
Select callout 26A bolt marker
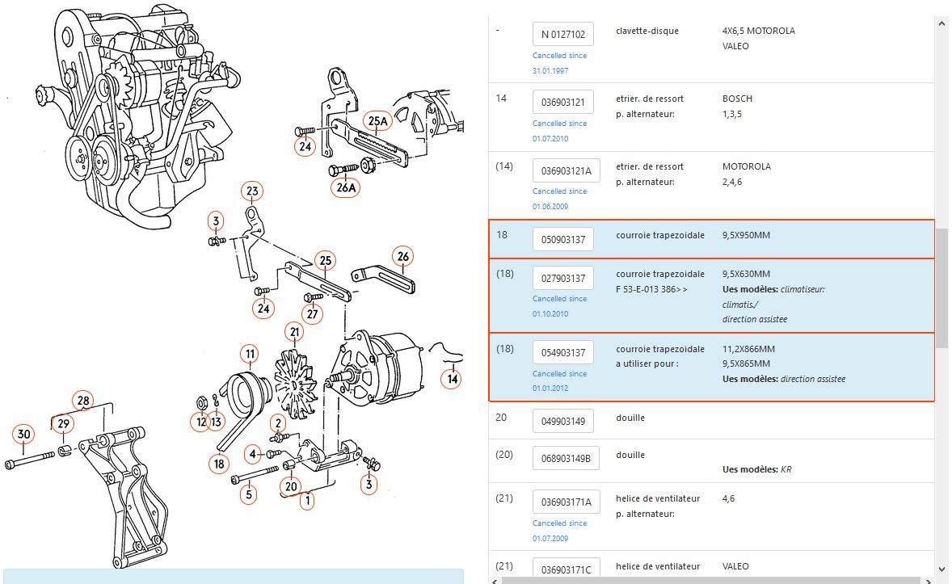click(x=346, y=187)
